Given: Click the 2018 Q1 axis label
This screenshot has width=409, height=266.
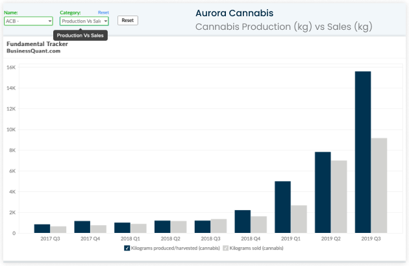Looking at the screenshot, I should coord(130,239).
